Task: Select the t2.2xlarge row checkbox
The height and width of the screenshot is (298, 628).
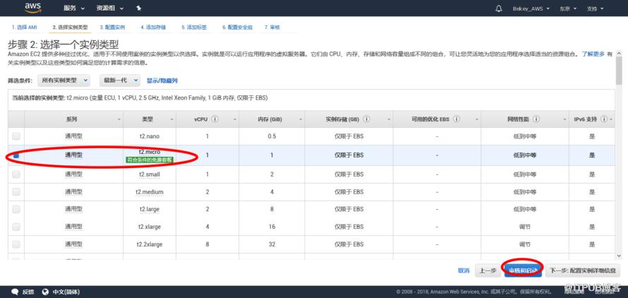Action: pyautogui.click(x=16, y=244)
